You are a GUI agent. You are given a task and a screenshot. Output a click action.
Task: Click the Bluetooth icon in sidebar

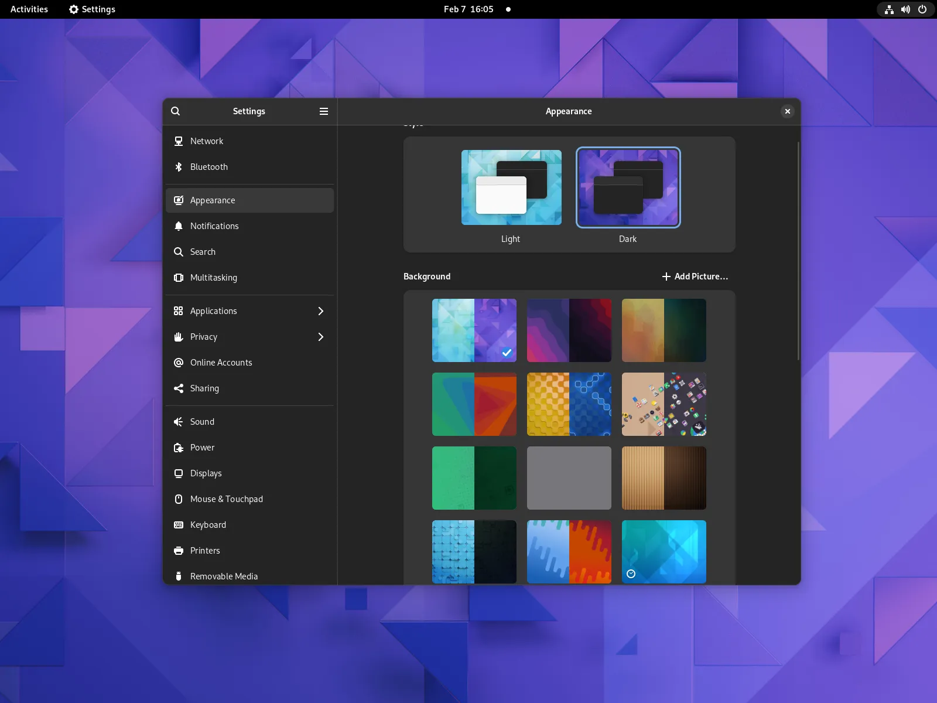point(179,167)
